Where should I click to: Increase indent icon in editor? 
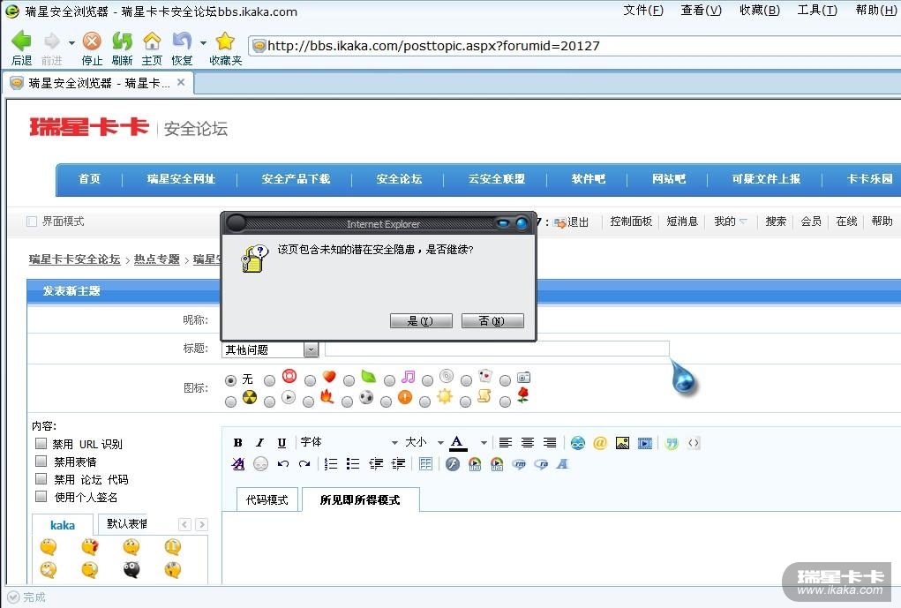click(x=398, y=464)
